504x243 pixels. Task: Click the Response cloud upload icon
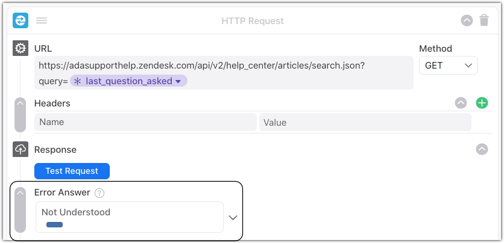(21, 149)
